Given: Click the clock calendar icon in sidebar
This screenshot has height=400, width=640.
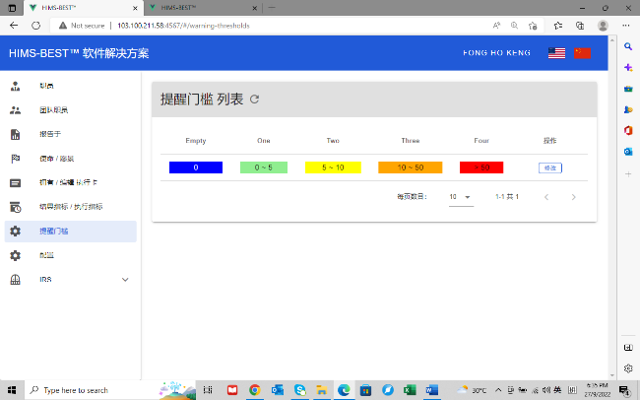Looking at the screenshot, I should (x=16, y=207).
